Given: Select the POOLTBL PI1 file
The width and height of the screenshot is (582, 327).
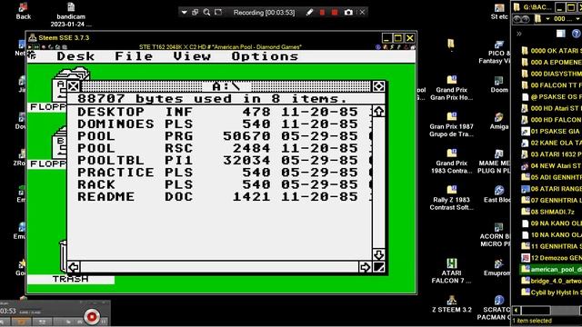Looking at the screenshot, I should tap(217, 161).
